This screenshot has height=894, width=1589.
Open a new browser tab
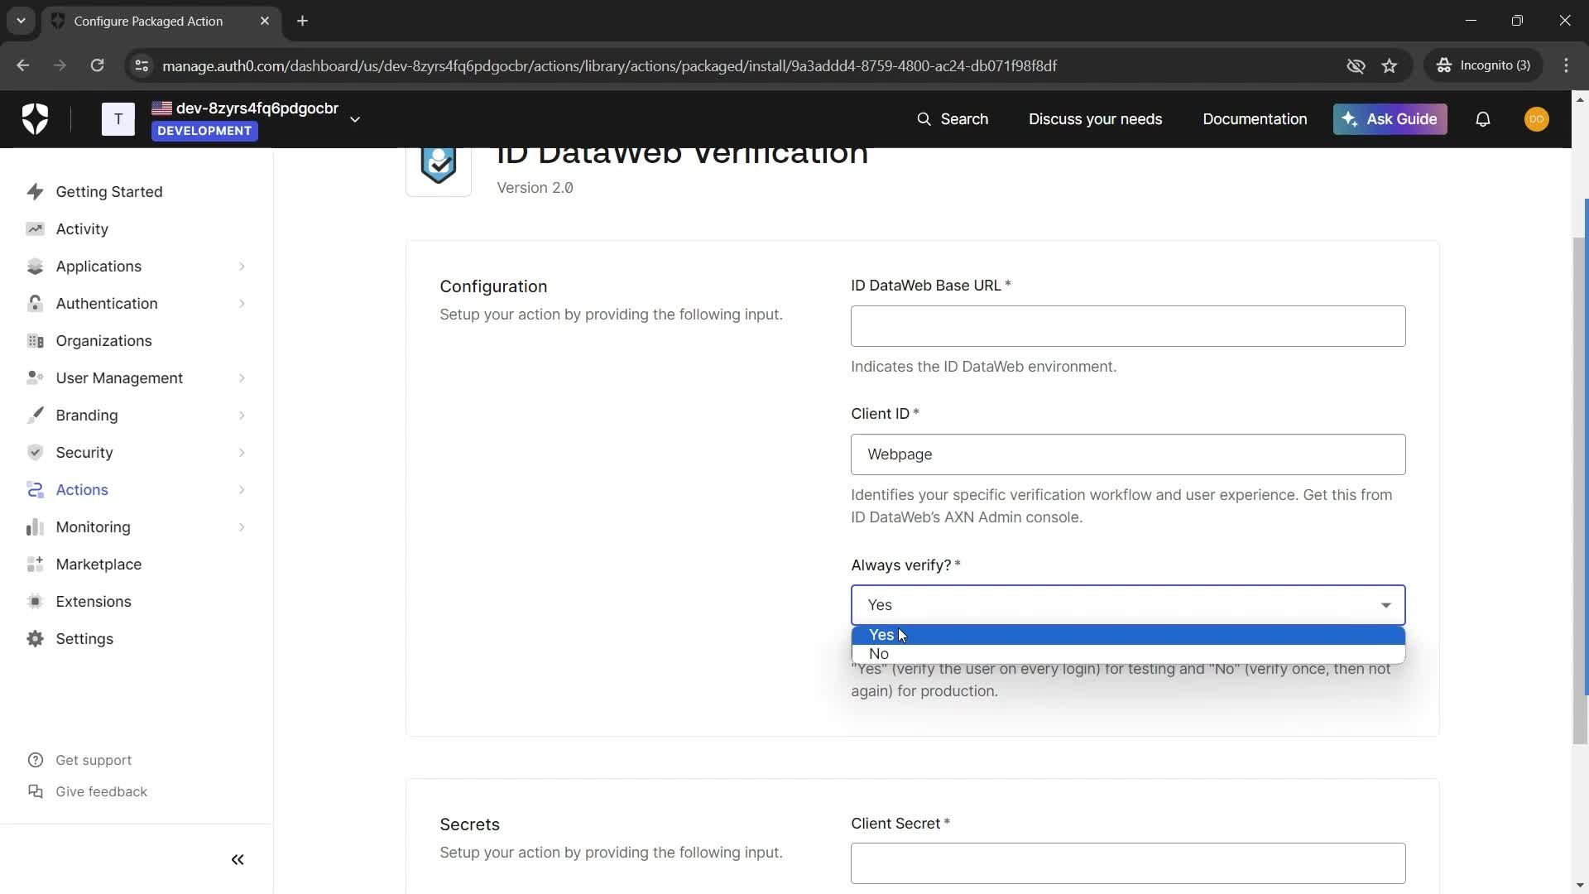pyautogui.click(x=302, y=22)
